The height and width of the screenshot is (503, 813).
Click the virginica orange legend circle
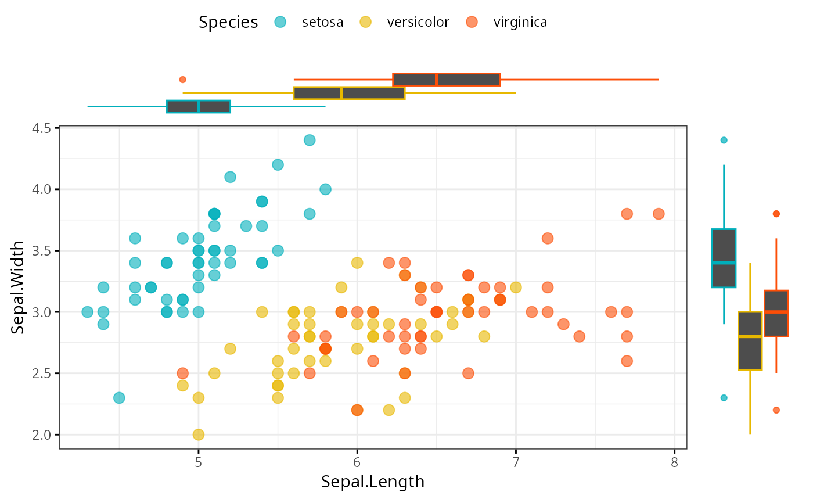[472, 22]
